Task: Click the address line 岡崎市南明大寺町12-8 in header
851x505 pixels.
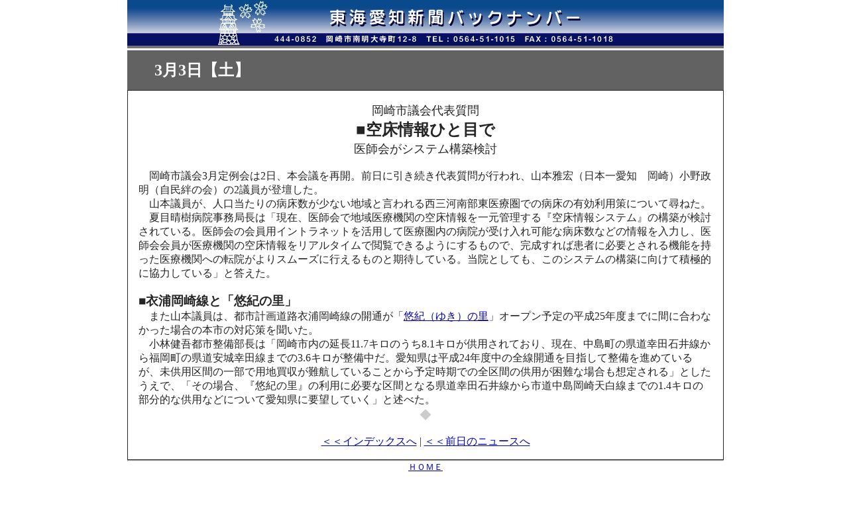Action: point(371,40)
